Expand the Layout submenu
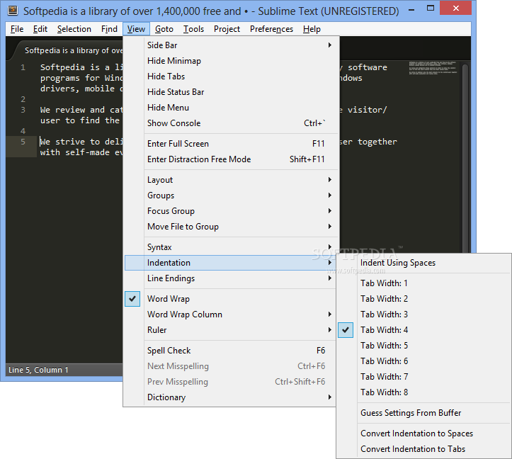 pos(231,180)
